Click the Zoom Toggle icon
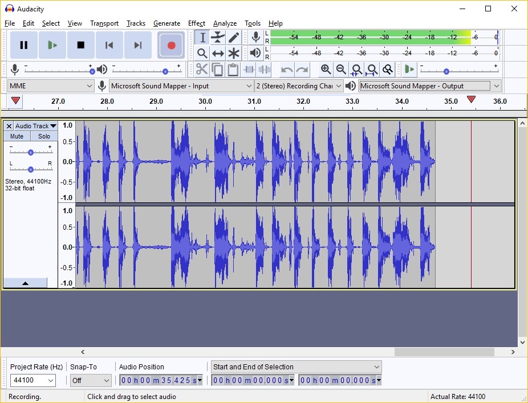Image resolution: width=528 pixels, height=403 pixels. pos(388,70)
